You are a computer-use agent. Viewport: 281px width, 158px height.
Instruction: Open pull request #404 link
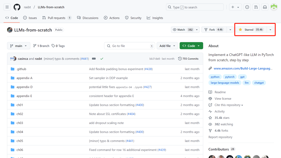131,114
